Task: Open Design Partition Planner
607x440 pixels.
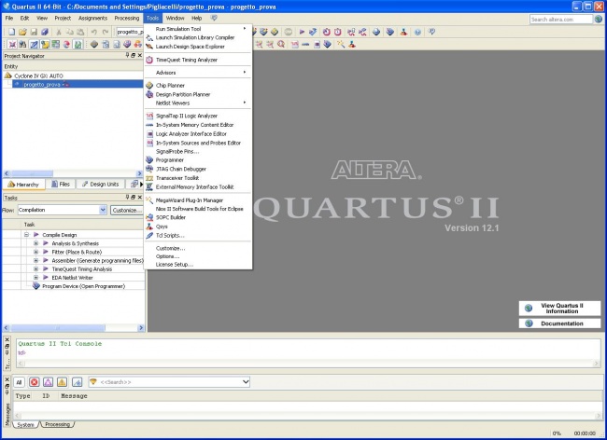Action: [x=198, y=94]
